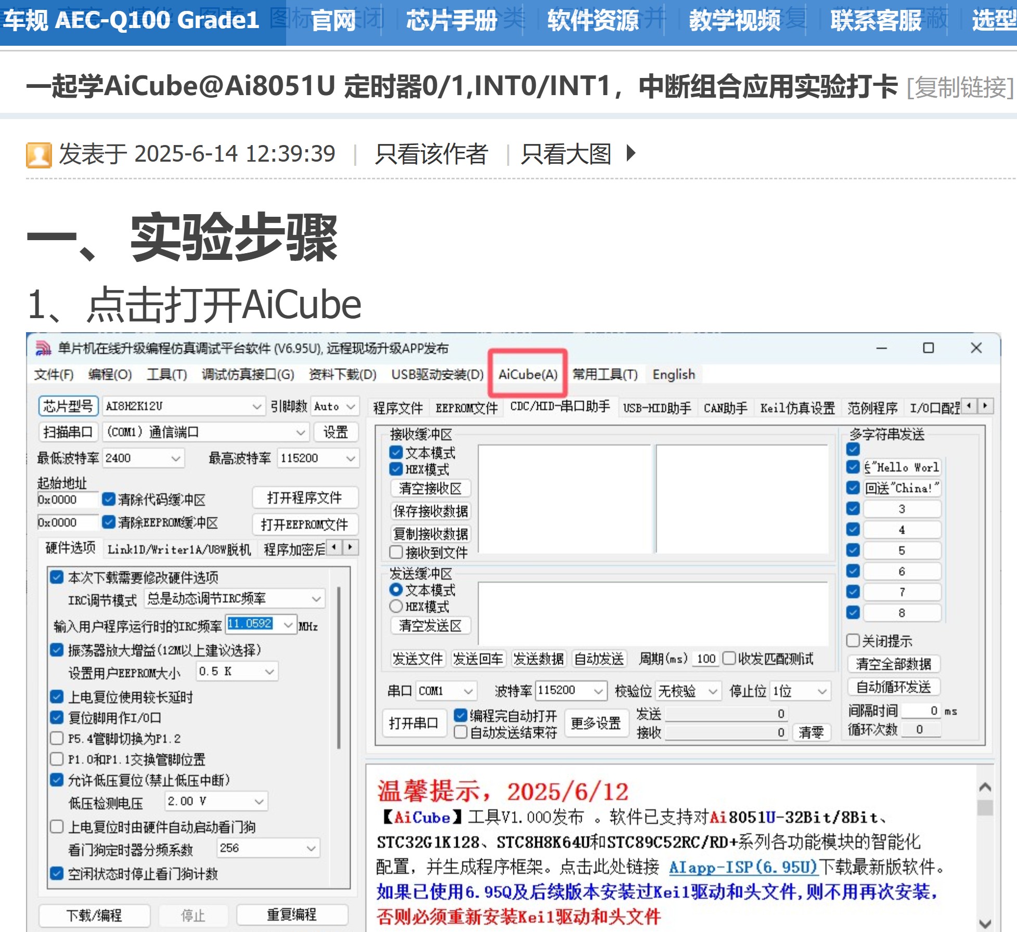
Task: Click scroll-down arrow in the tips panel
Action: point(985,924)
